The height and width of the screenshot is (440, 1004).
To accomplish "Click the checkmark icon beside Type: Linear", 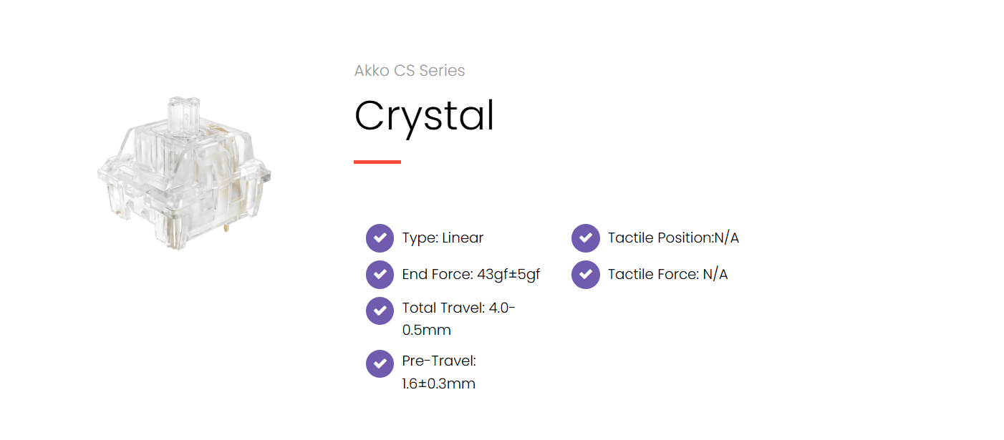I will click(x=380, y=238).
